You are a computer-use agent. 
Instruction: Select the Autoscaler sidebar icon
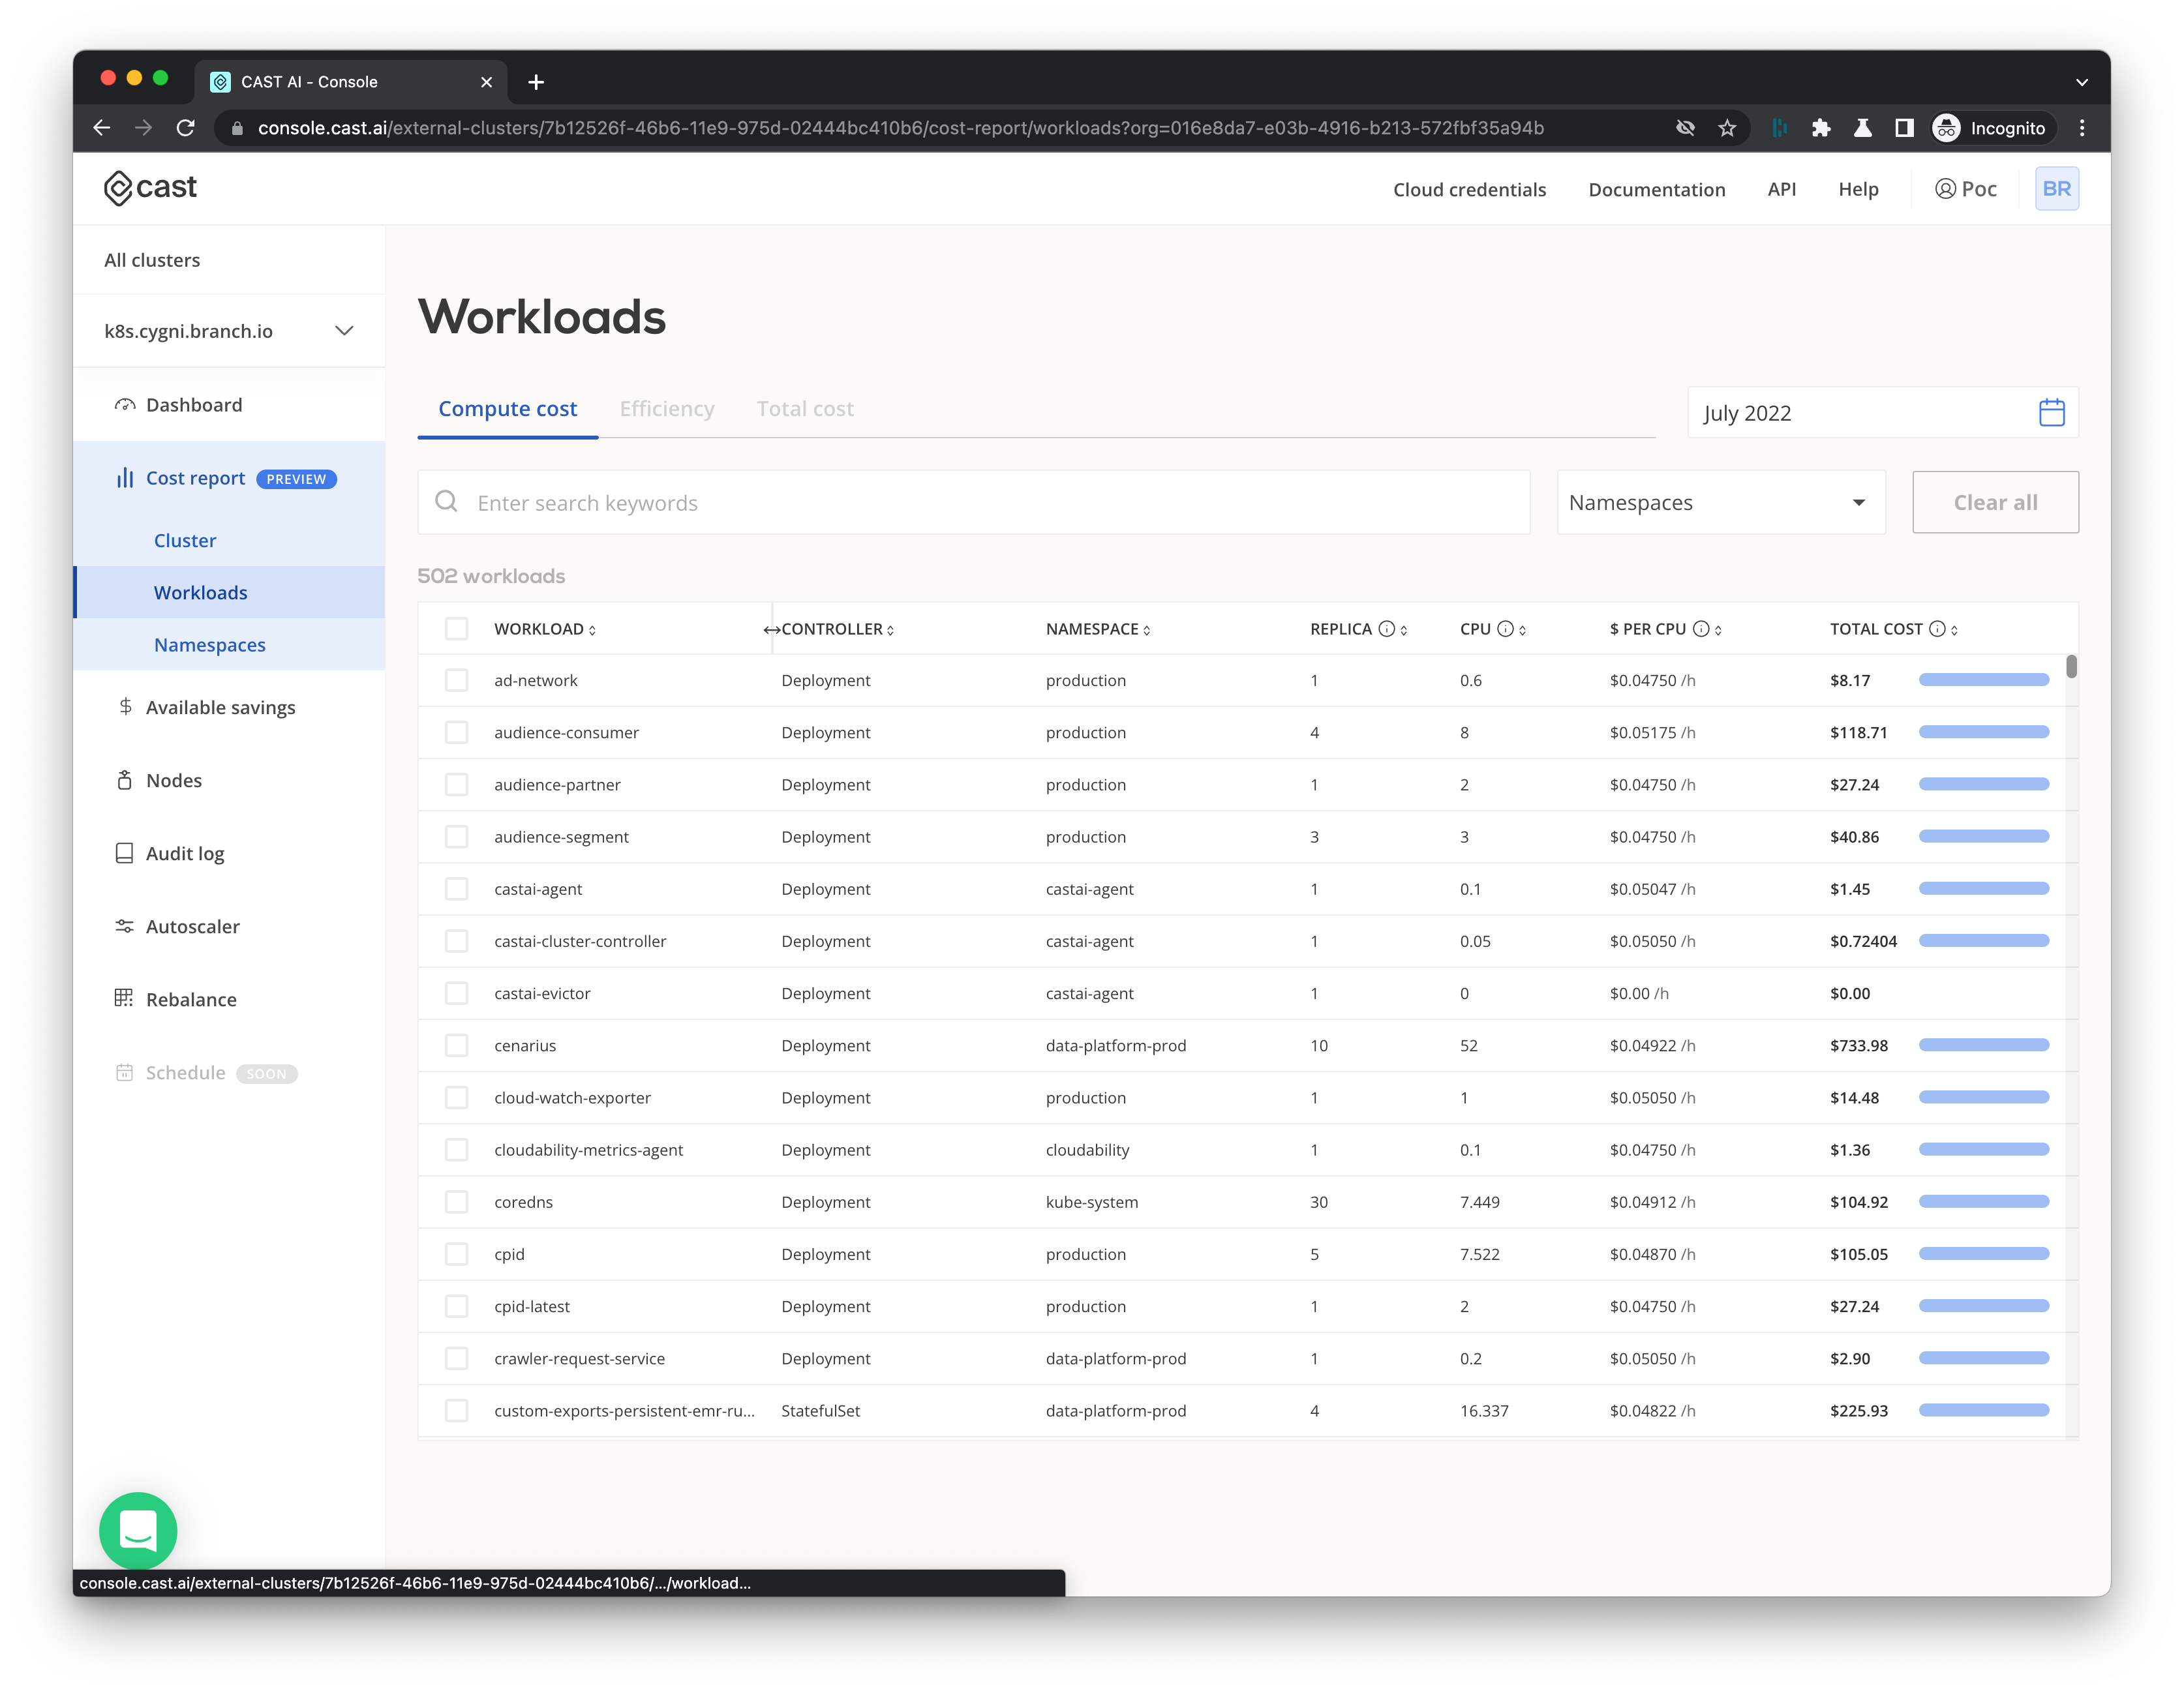tap(124, 926)
